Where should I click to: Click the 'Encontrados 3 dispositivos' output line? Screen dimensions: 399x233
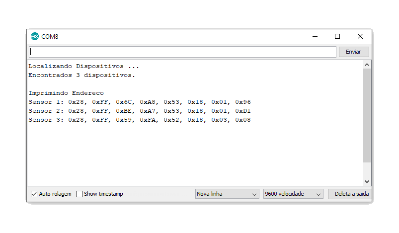[82, 75]
